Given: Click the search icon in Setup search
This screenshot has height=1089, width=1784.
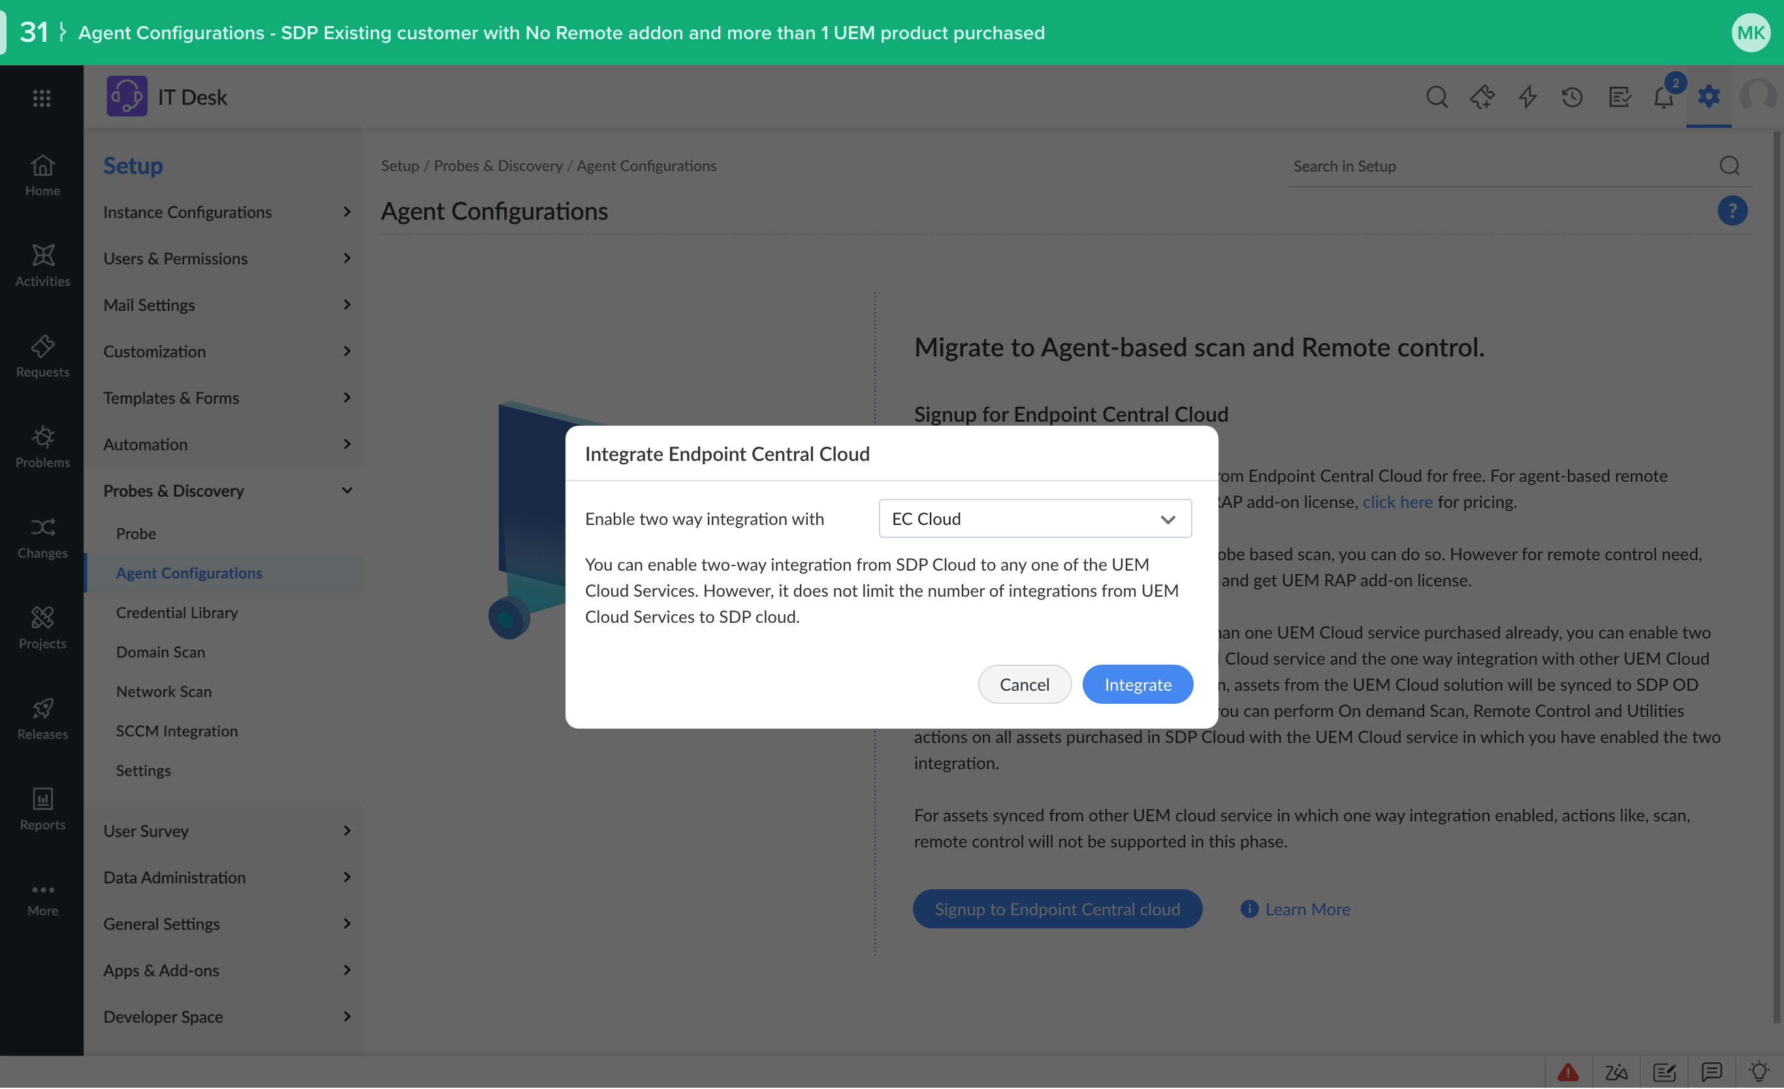Looking at the screenshot, I should [x=1729, y=166].
